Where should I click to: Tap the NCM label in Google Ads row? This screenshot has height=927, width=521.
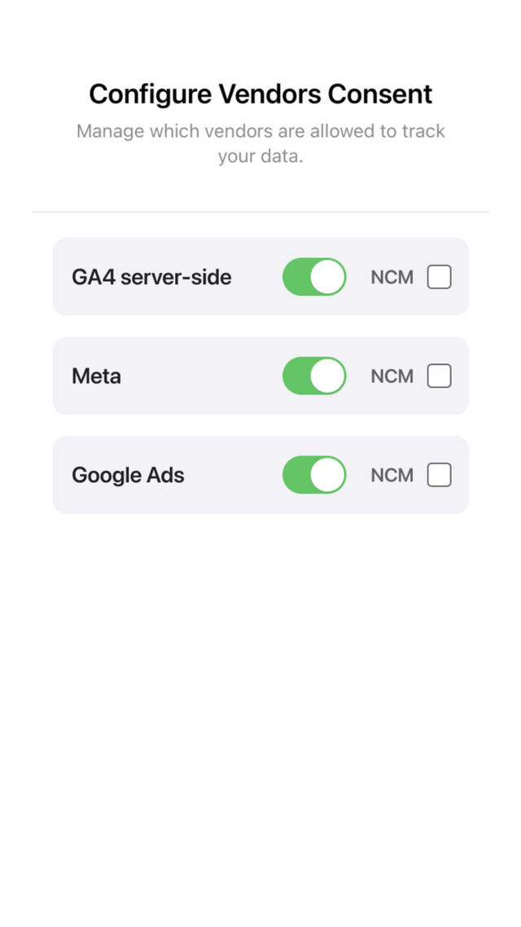[x=392, y=475]
